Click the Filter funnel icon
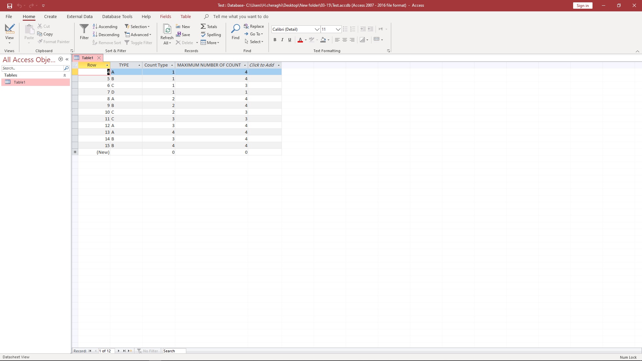Viewport: 642px width, 361px height. click(84, 29)
